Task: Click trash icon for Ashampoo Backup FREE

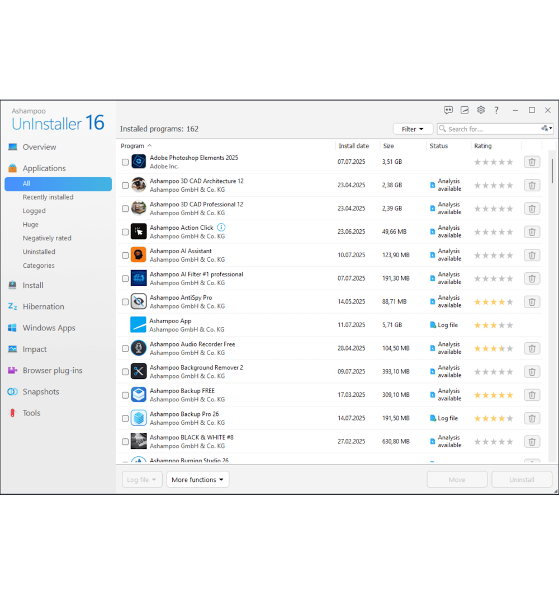Action: [532, 395]
